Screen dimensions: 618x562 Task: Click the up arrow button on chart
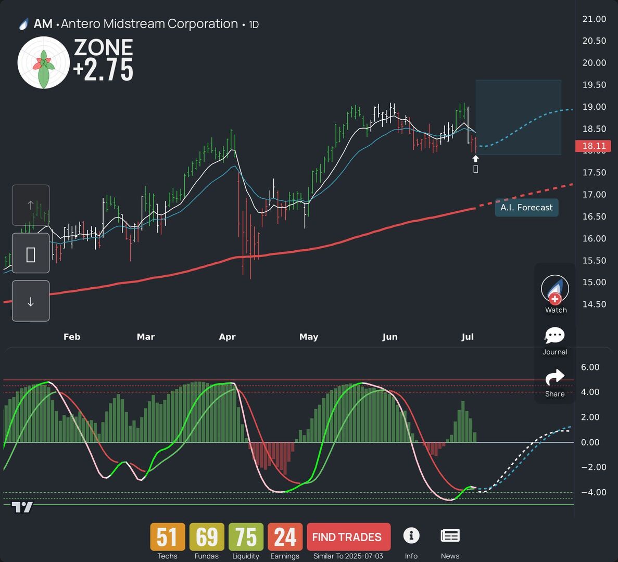pos(31,205)
